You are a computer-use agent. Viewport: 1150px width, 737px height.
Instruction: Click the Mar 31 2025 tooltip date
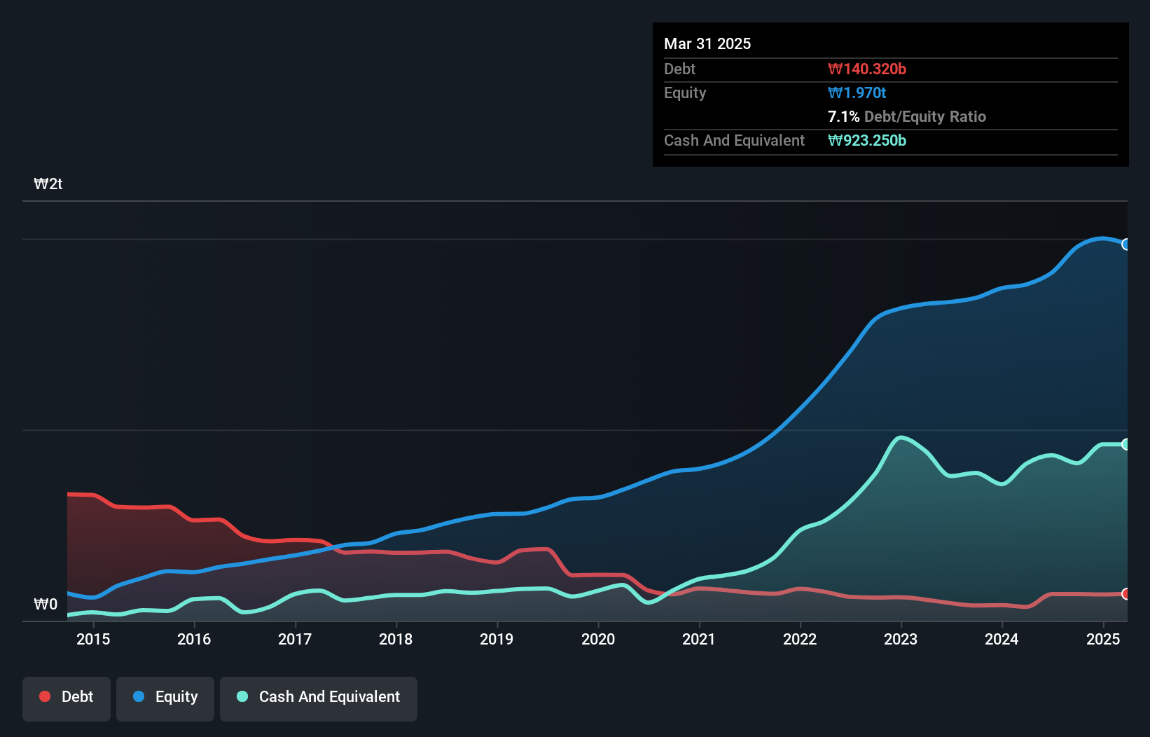(x=707, y=43)
